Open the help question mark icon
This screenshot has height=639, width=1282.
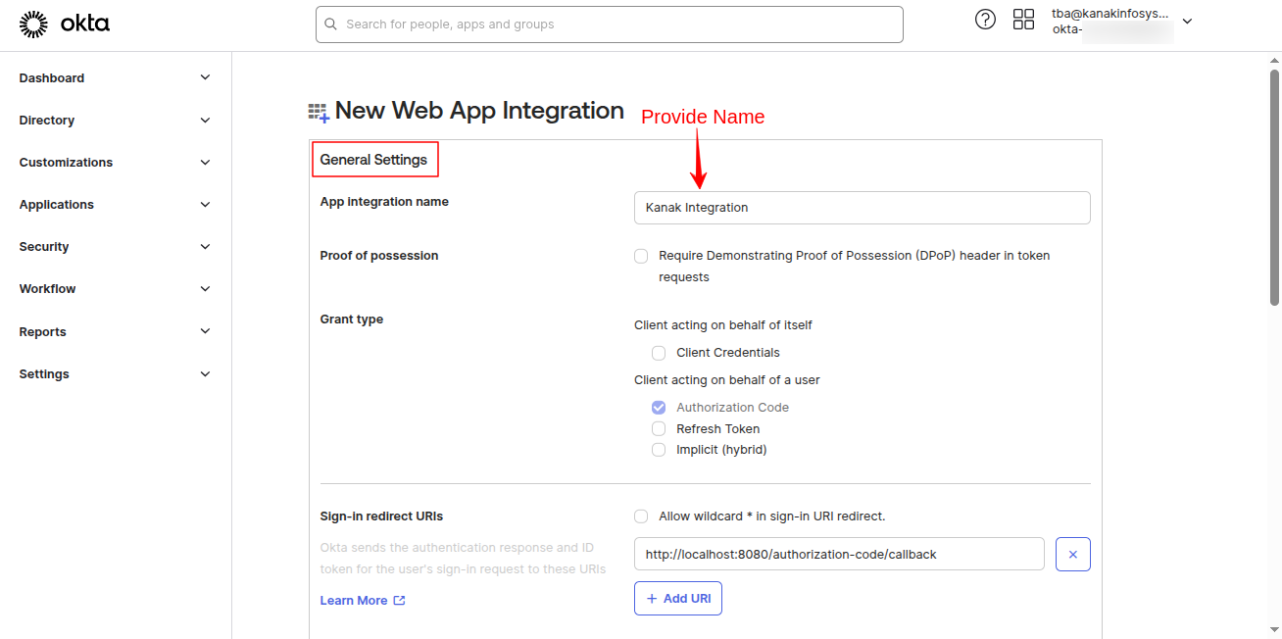point(985,20)
